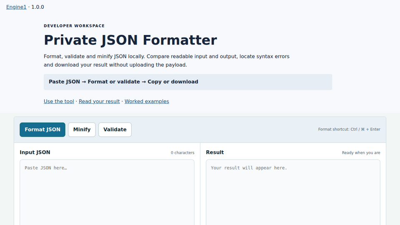
Task: Click the "0 characters" counter
Action: 182,152
